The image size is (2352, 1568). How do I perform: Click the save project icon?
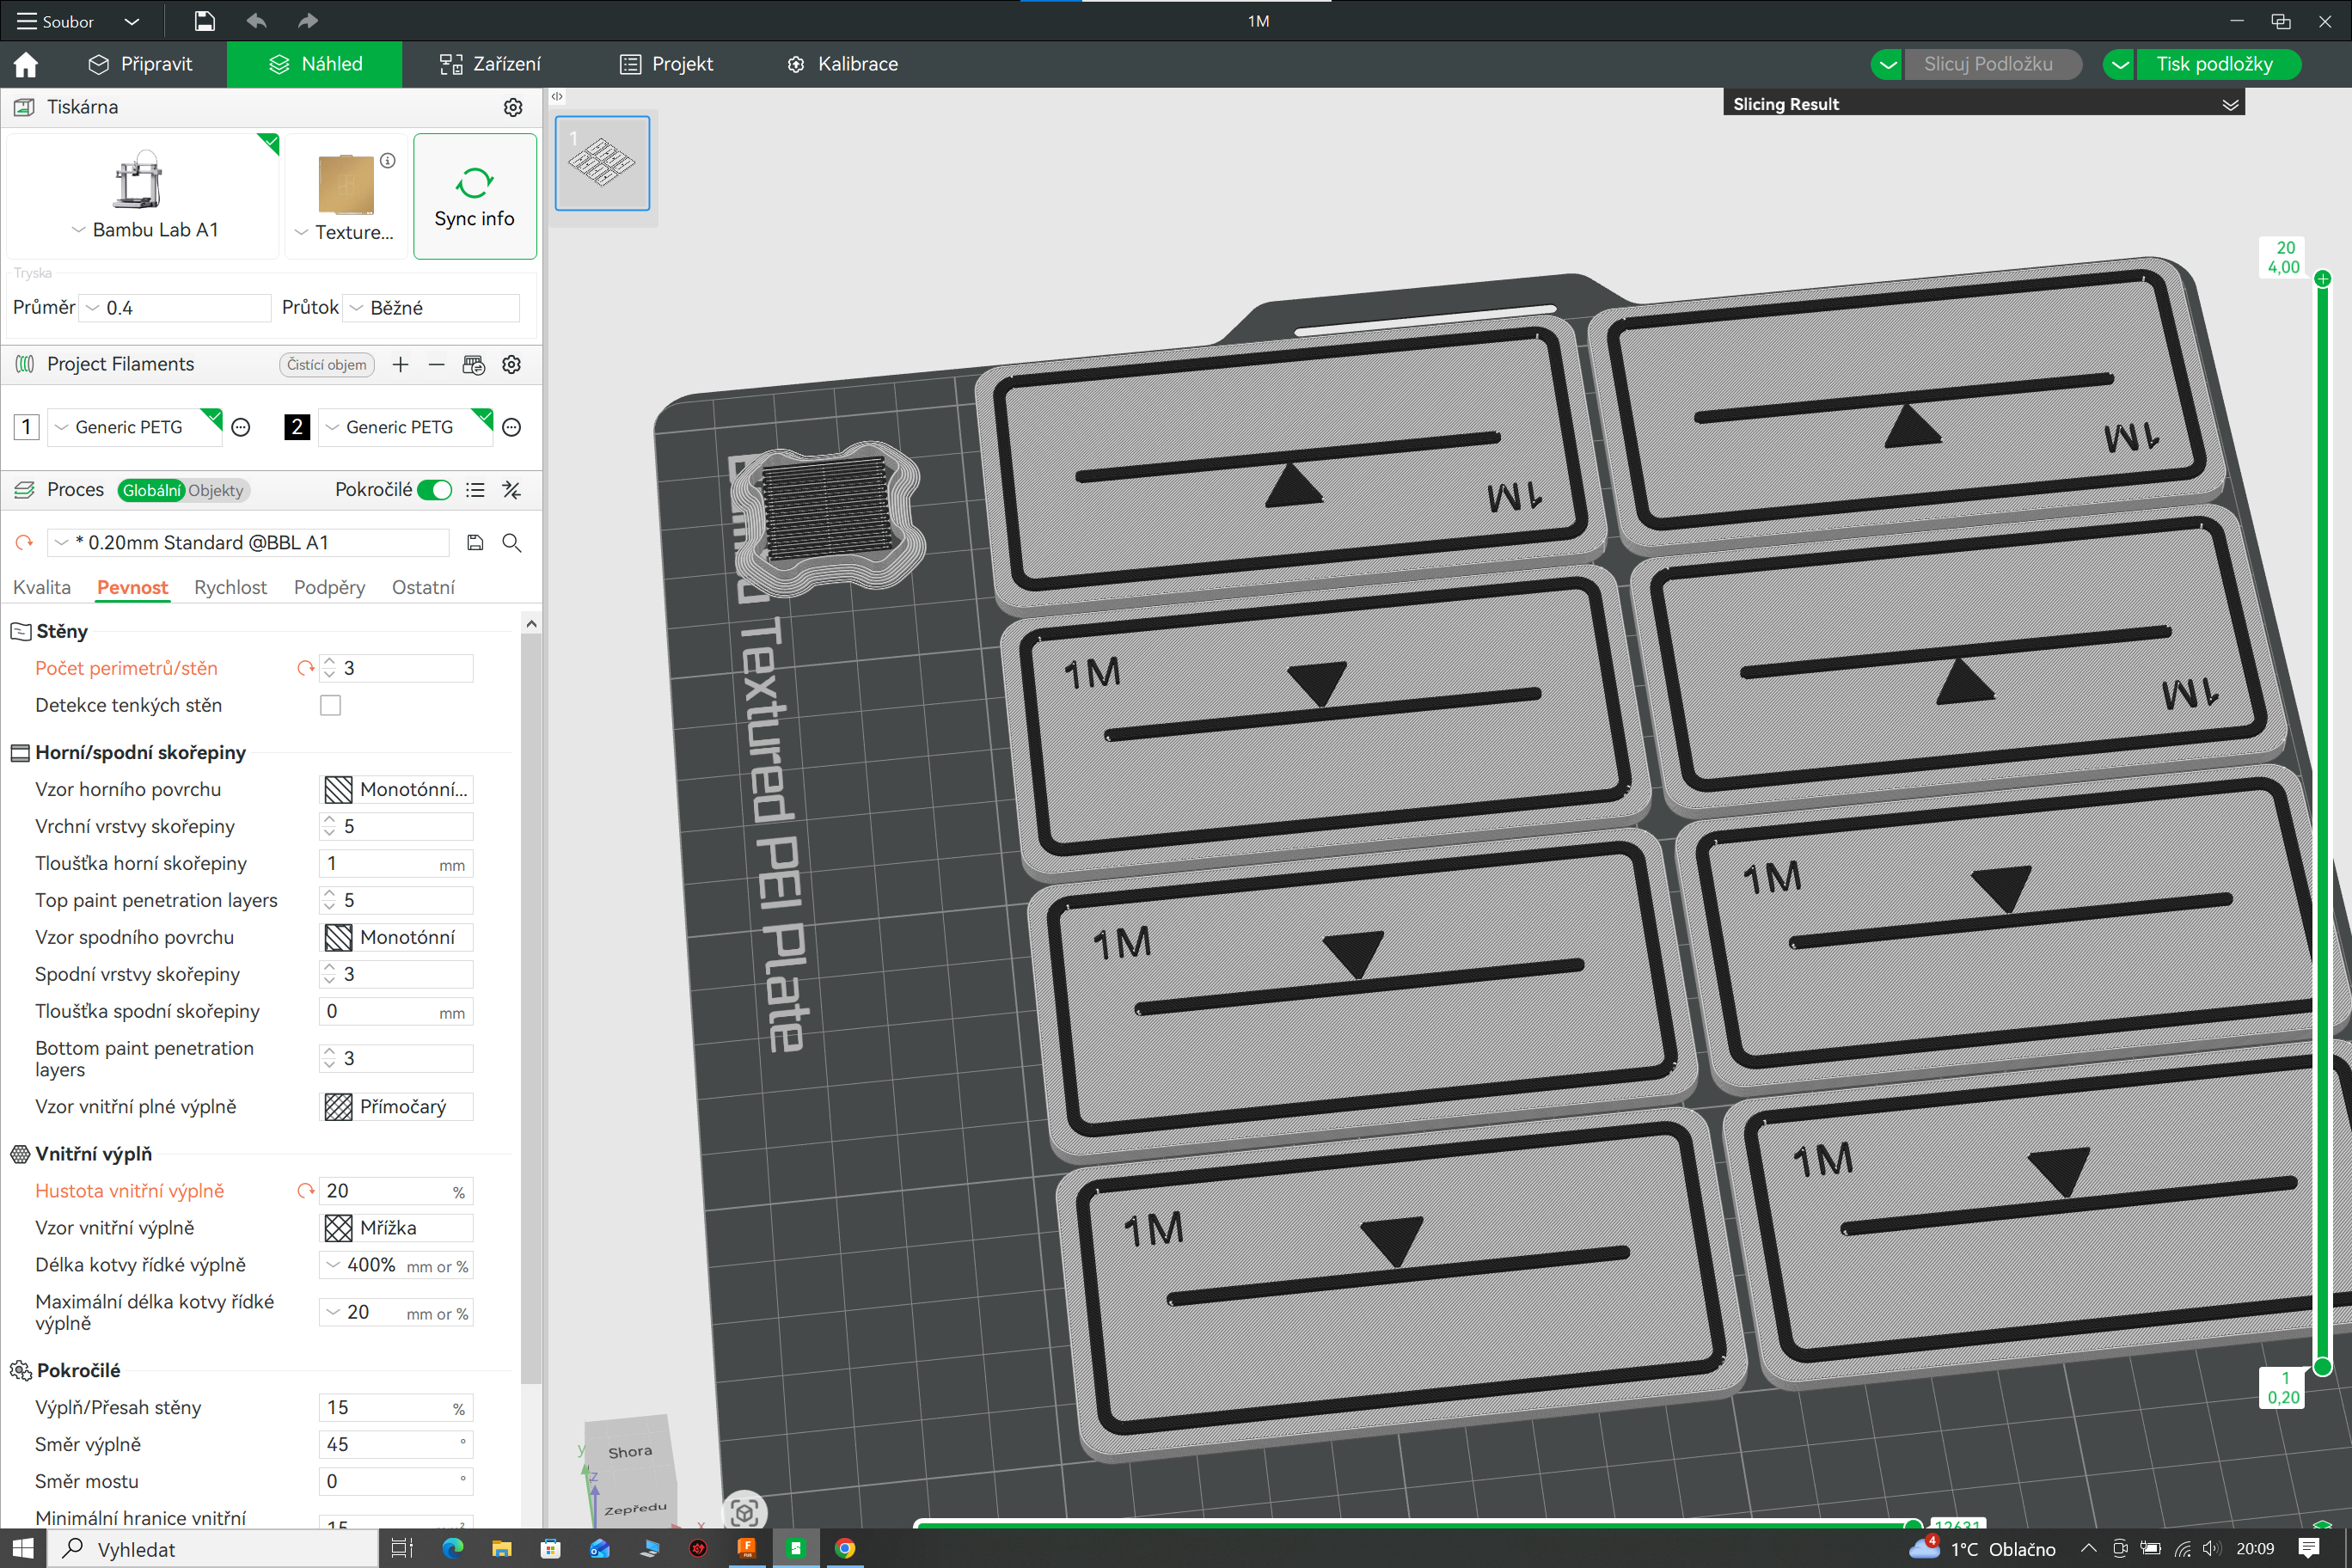point(204,21)
